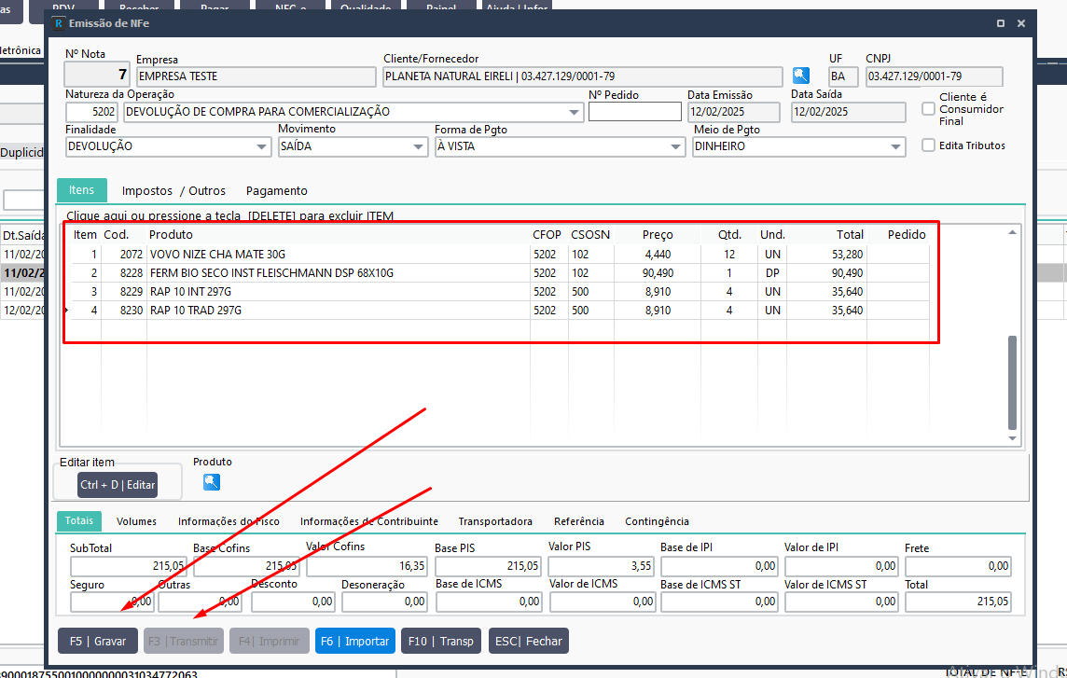Click the items list vertical scrollbar thumb

pos(1013,381)
